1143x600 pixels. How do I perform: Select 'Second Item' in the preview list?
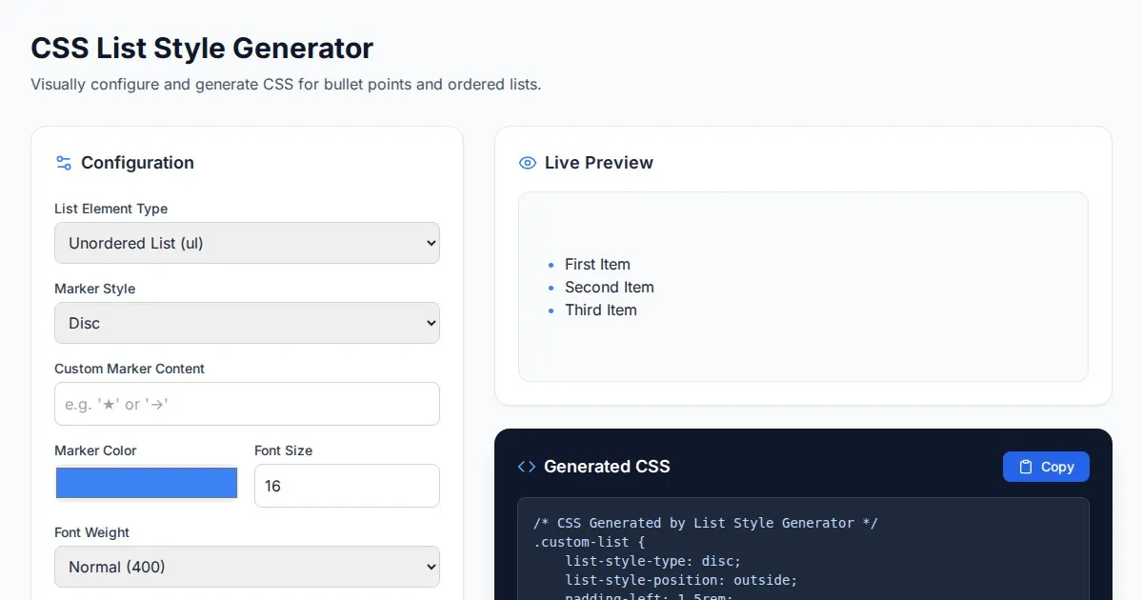tap(609, 288)
